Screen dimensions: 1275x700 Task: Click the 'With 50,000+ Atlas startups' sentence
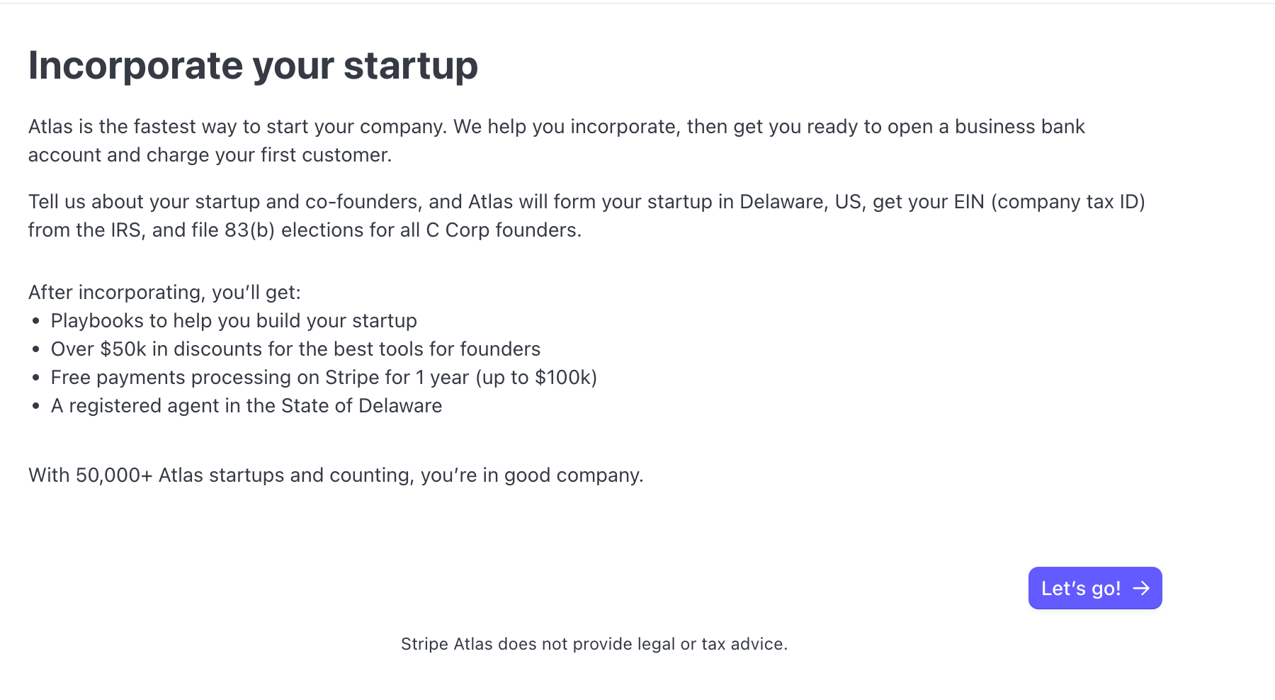coord(336,475)
